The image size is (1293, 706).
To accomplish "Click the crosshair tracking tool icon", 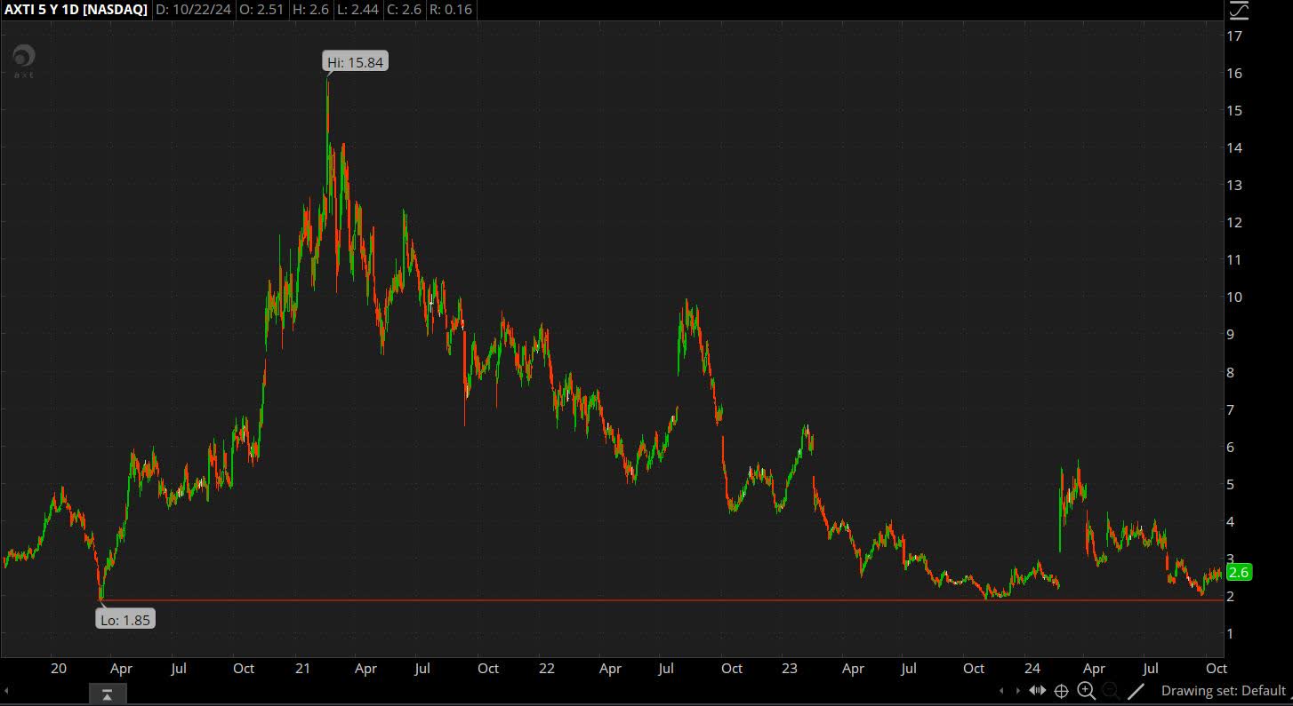I will (1062, 690).
